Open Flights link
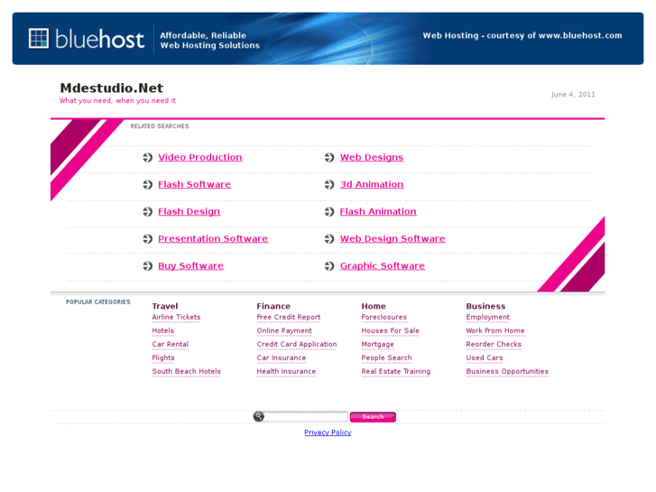656x492 pixels. click(163, 358)
